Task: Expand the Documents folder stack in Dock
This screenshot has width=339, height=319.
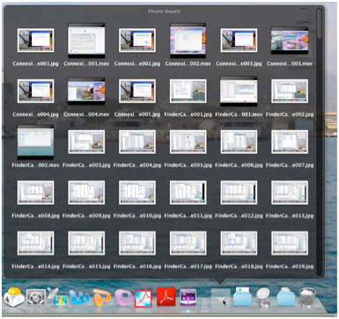Action: coord(242,297)
